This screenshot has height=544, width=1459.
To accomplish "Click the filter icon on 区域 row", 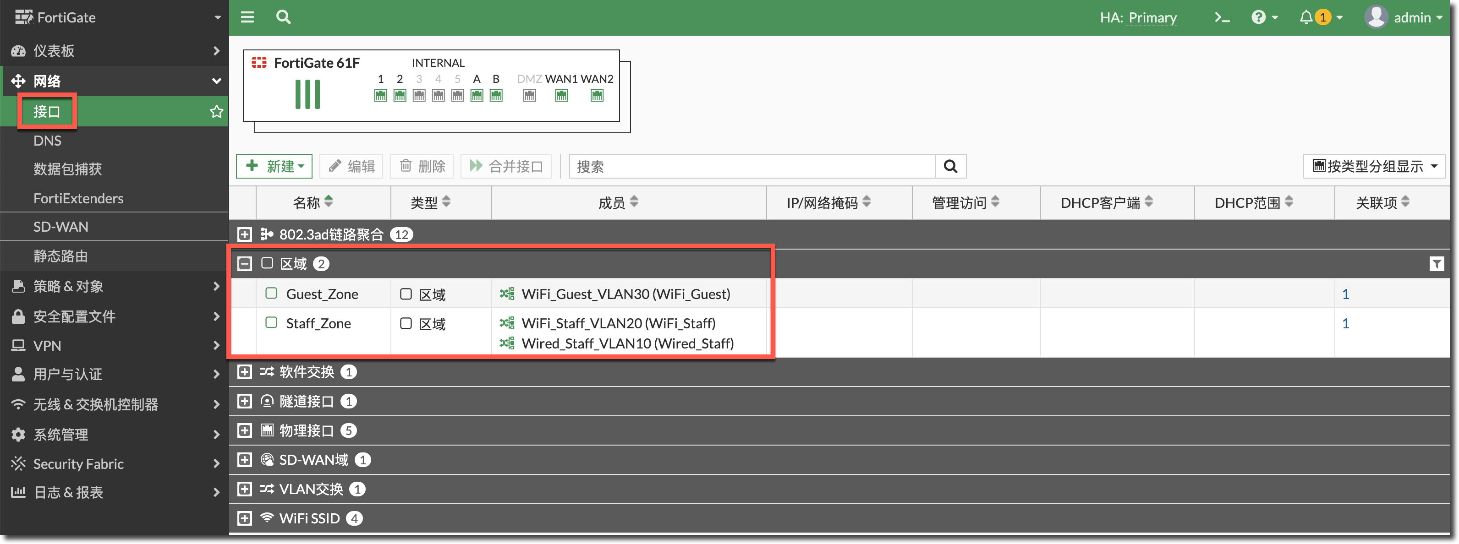I will pyautogui.click(x=1437, y=264).
